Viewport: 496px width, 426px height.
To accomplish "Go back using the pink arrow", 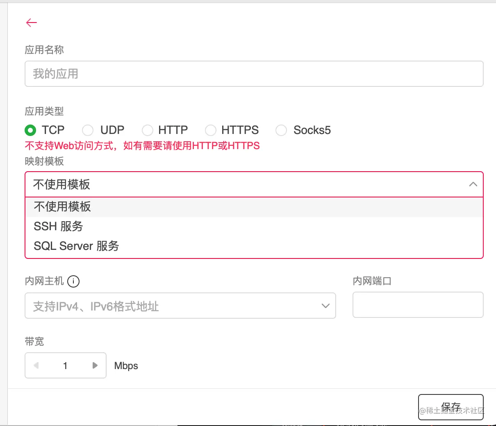I will pyautogui.click(x=32, y=23).
